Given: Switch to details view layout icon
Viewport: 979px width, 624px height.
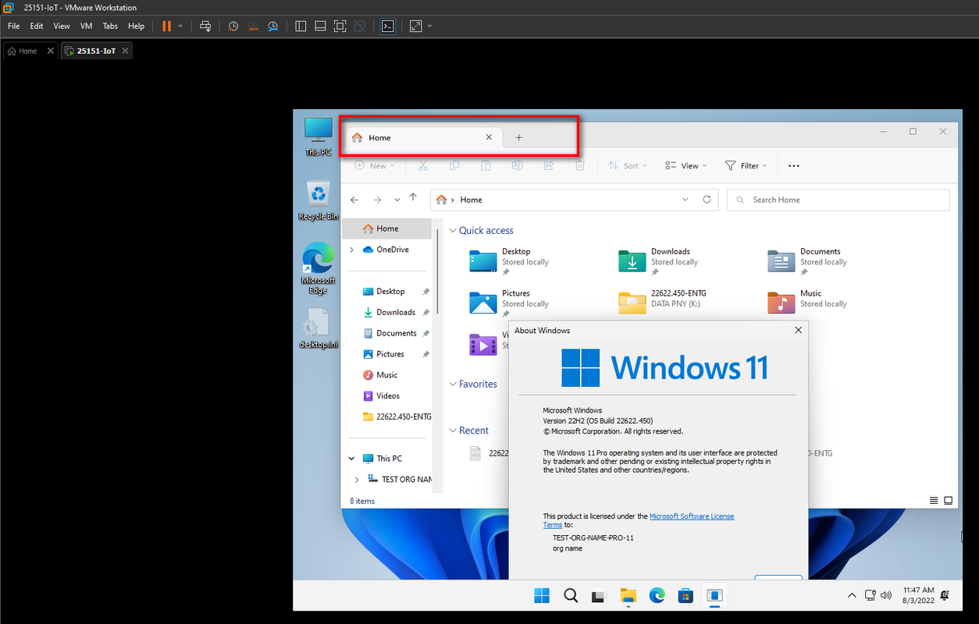Looking at the screenshot, I should tap(934, 501).
